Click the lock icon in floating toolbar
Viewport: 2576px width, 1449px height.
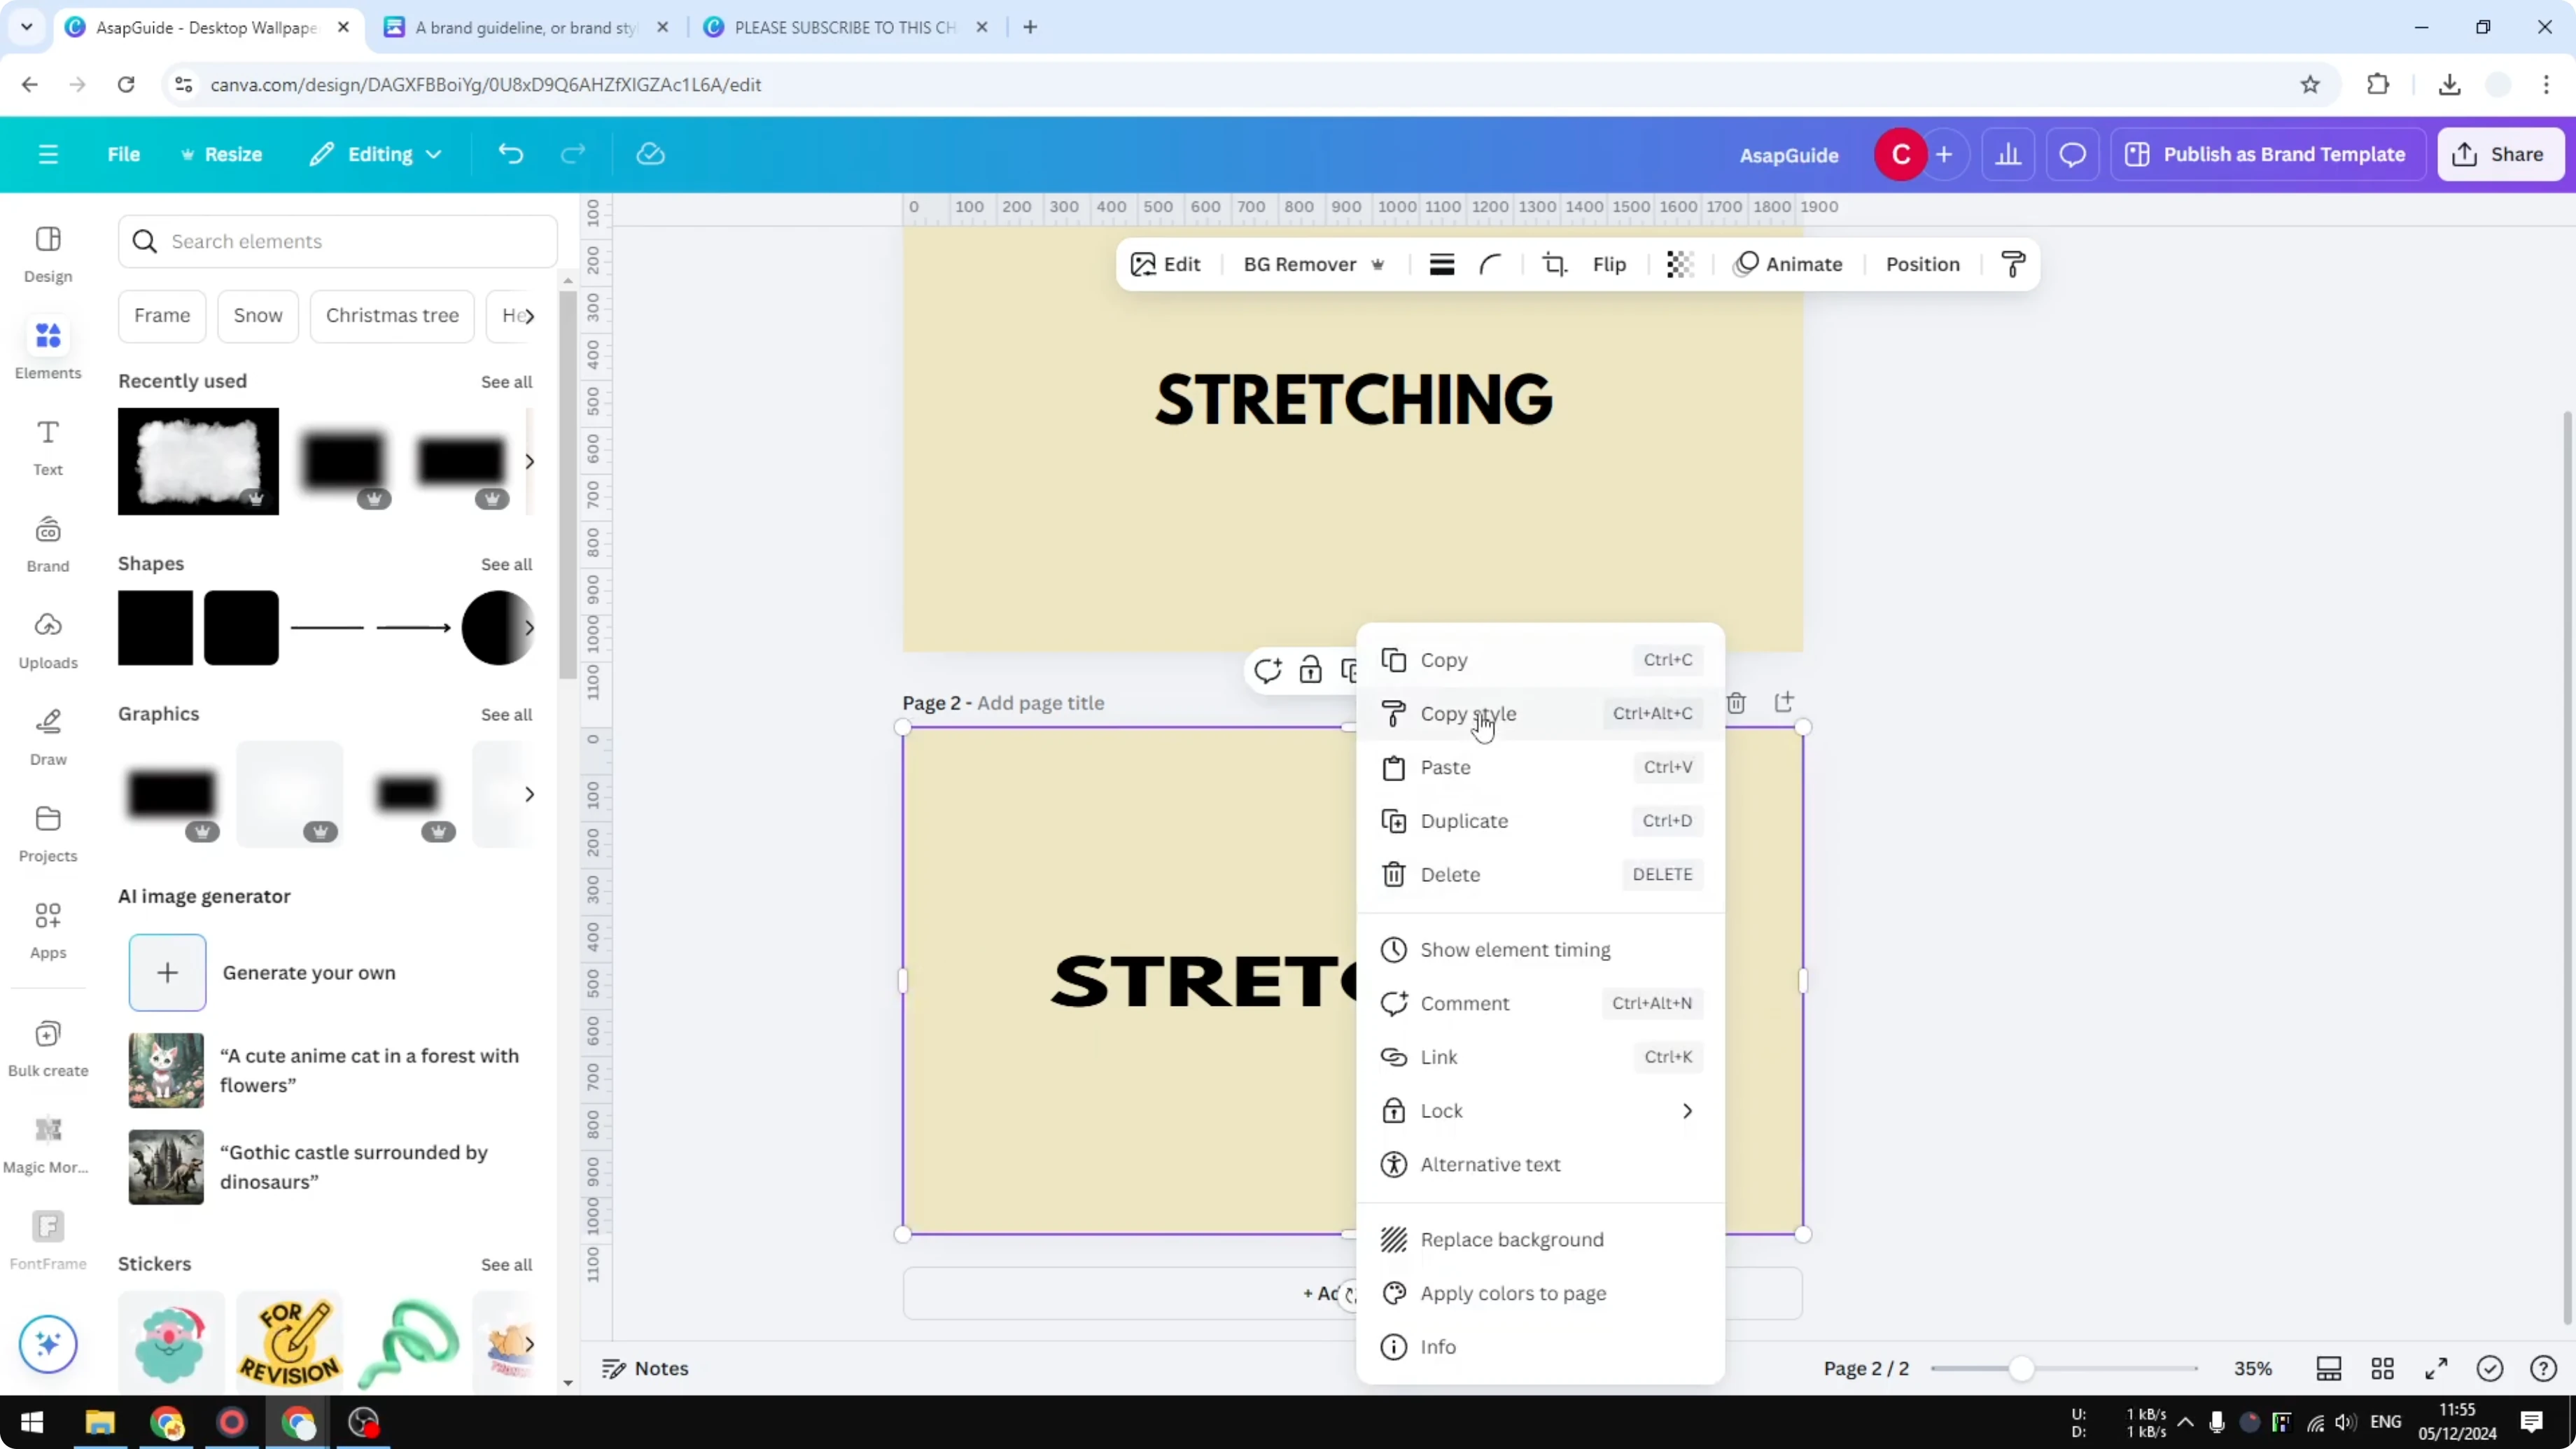coord(1310,670)
